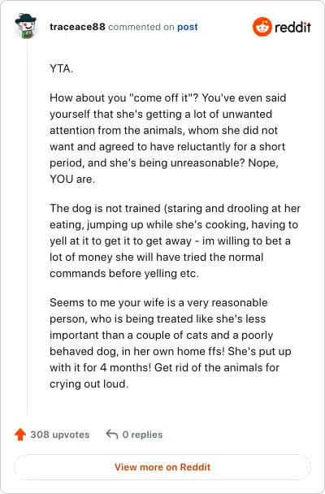
Task: Click the "308 upvotes" count label
Action: pyautogui.click(x=60, y=435)
